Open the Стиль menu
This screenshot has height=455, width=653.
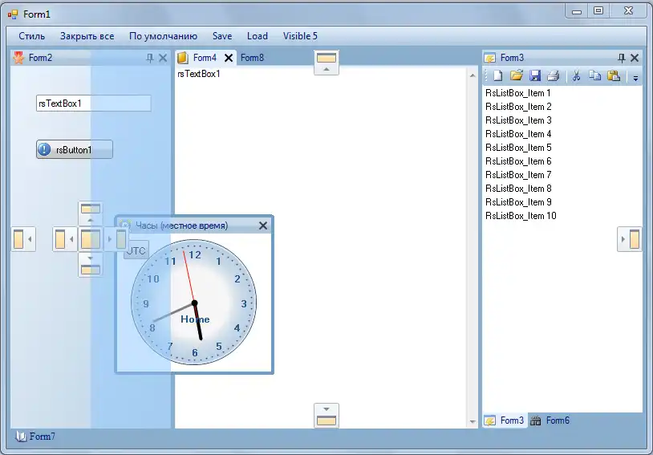[x=31, y=36]
